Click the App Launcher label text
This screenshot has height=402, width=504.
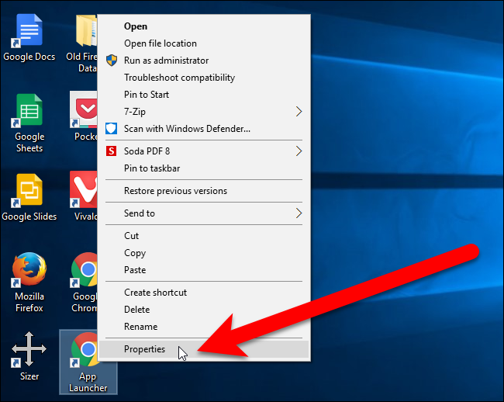click(x=88, y=382)
